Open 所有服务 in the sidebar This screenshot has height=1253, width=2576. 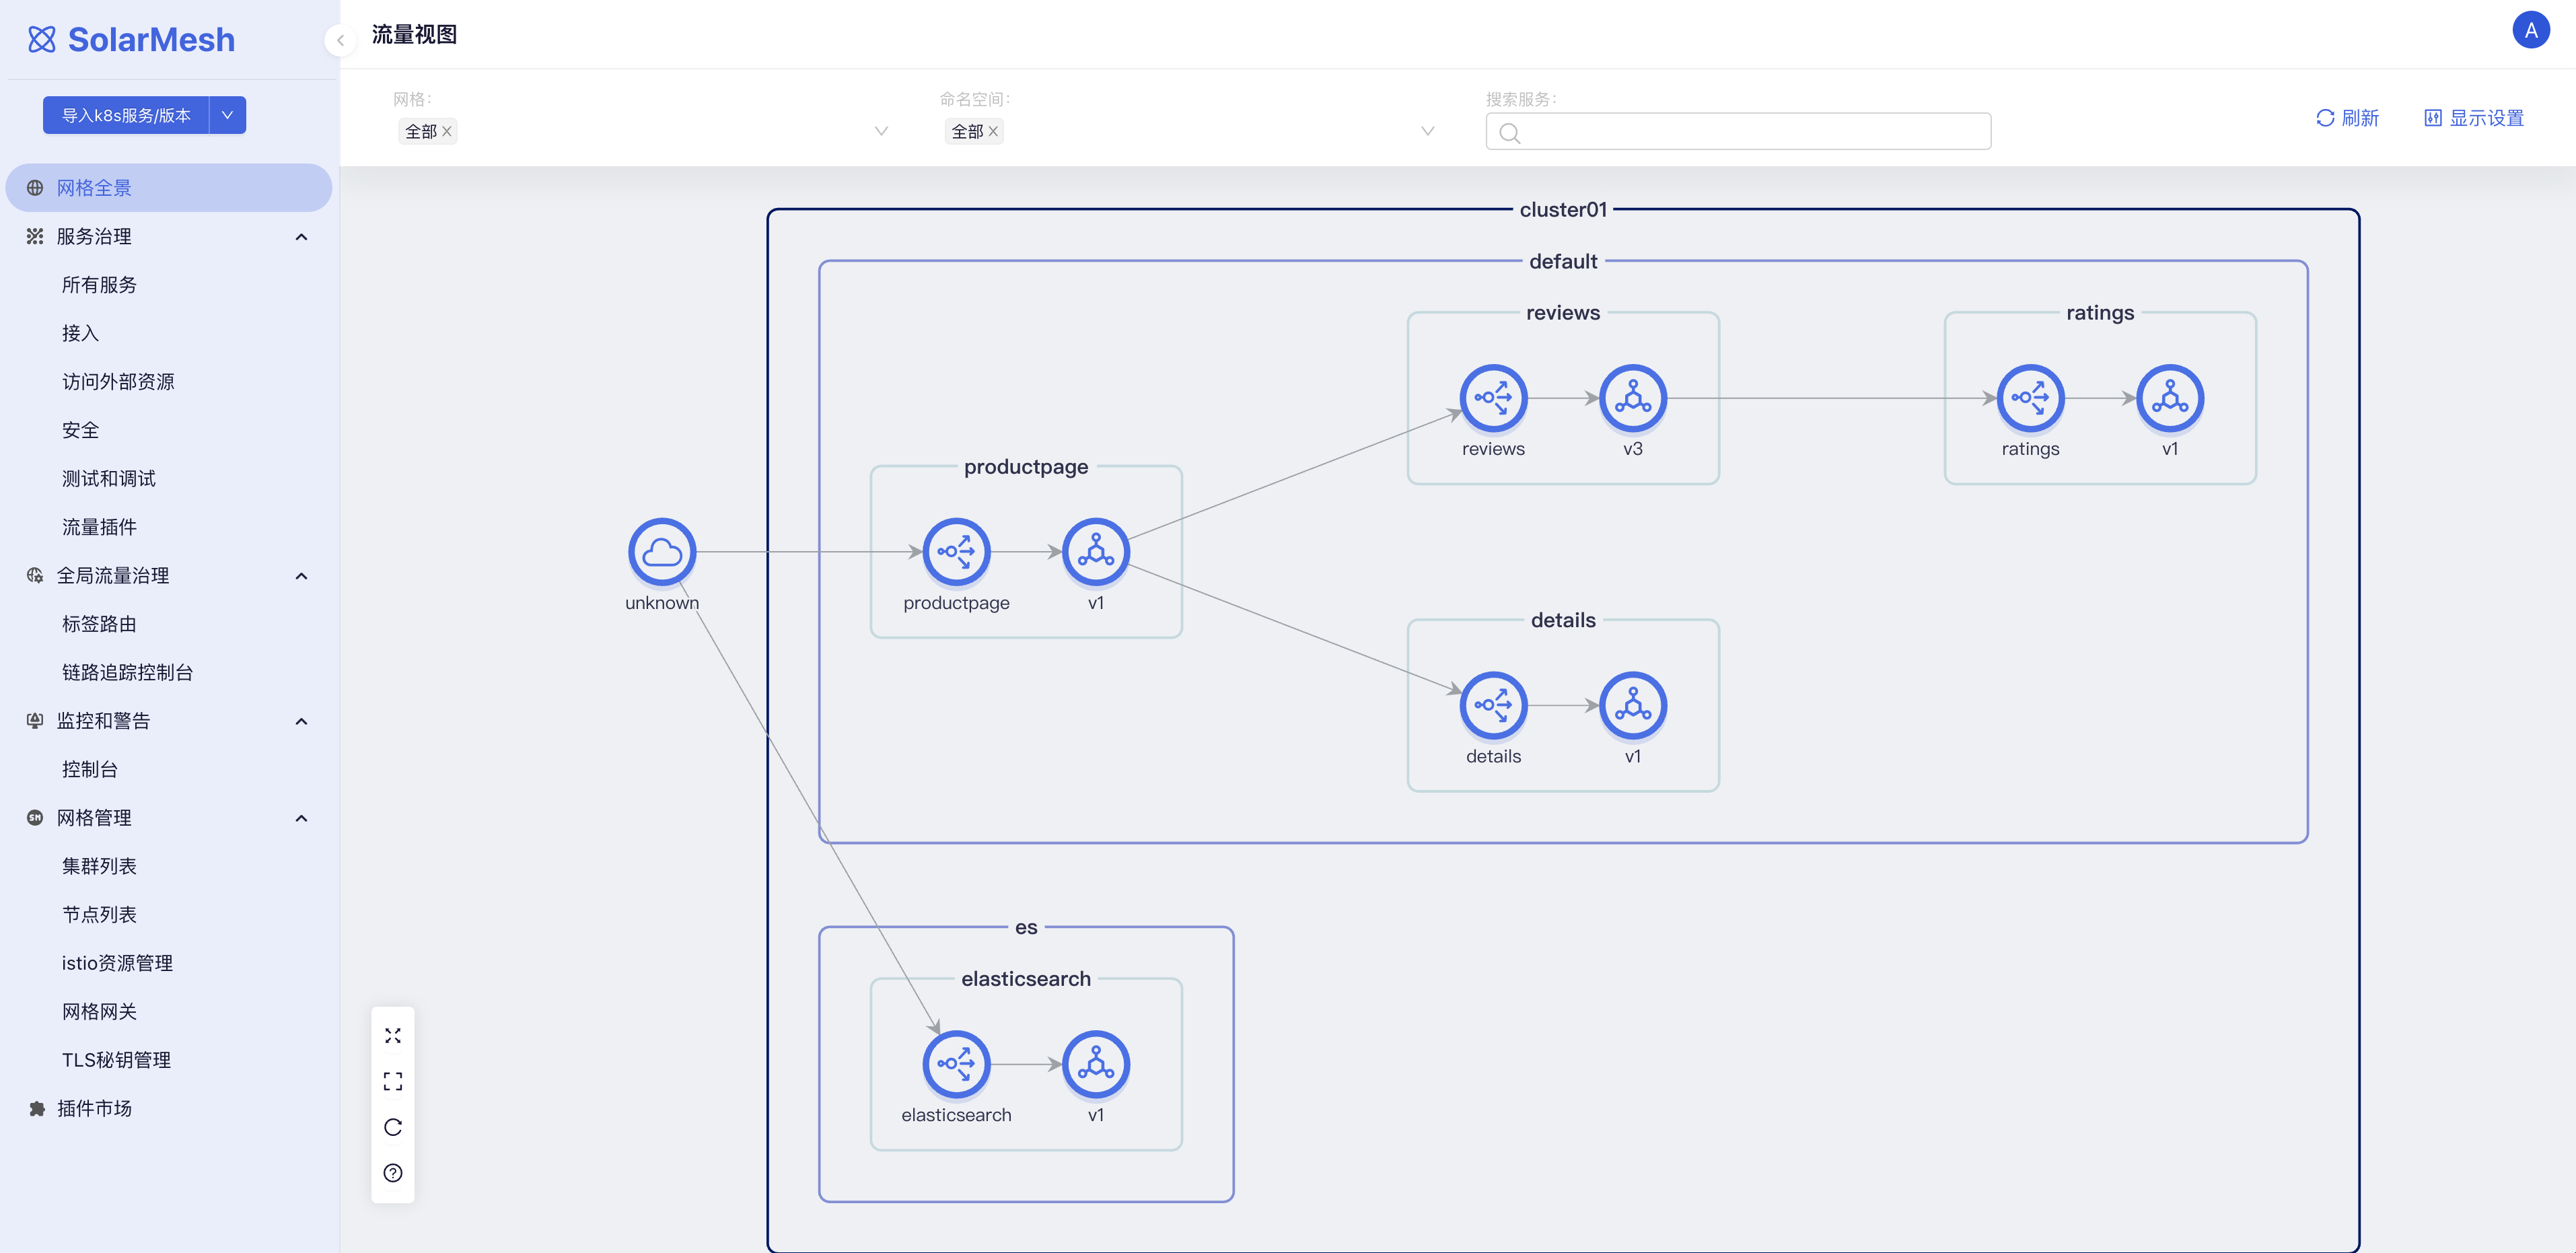coord(99,285)
